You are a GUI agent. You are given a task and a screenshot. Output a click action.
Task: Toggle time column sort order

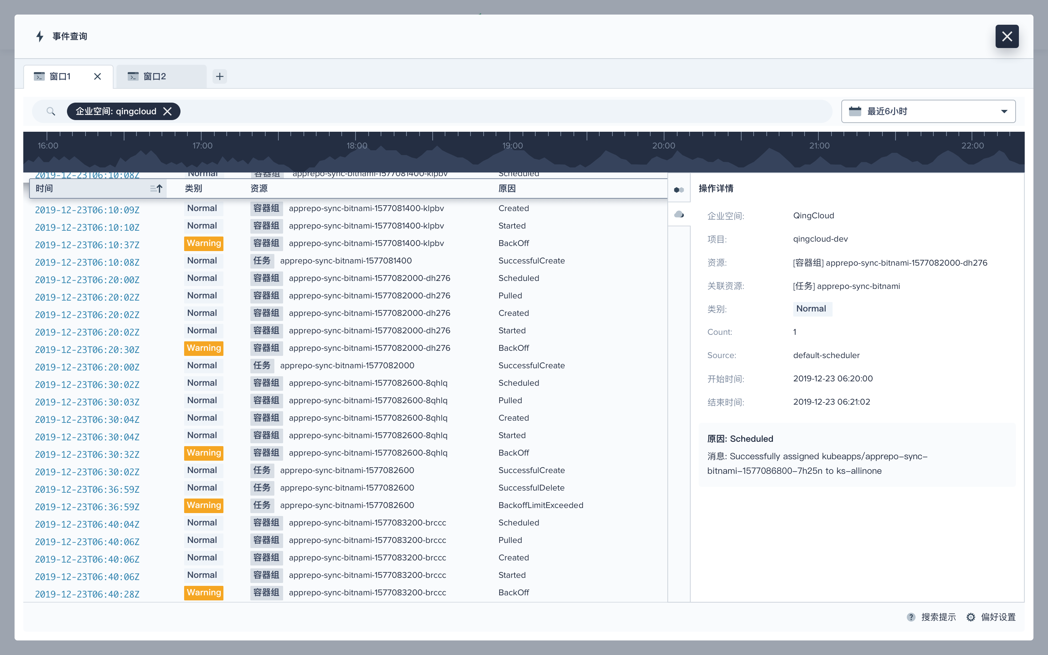click(156, 188)
